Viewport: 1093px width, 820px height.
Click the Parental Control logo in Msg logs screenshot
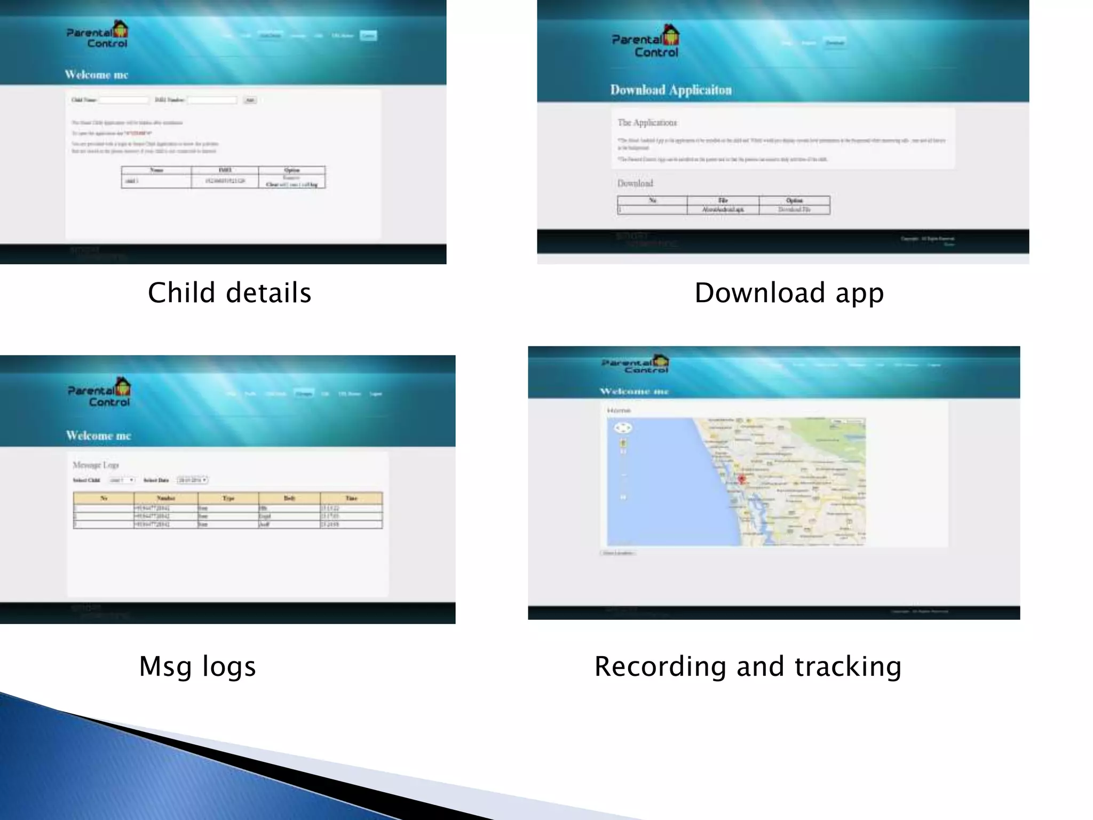click(99, 392)
